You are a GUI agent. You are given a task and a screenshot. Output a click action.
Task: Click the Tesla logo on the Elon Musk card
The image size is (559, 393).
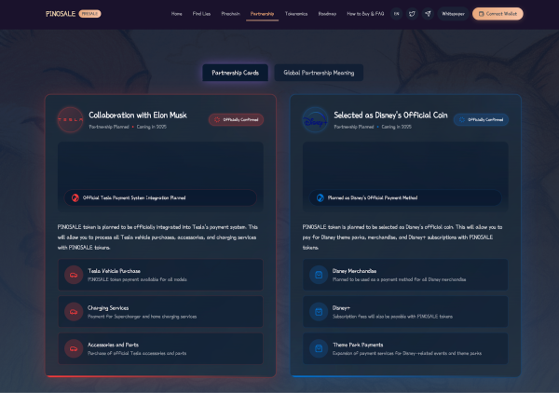71,120
